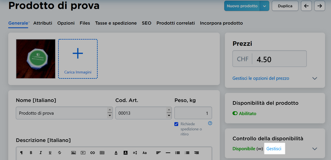The image size is (331, 160).
Task: Open the Nuovo prodotto dropdown arrow
Action: point(265,6)
